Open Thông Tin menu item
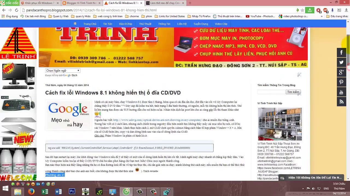The image size is (350, 196). 164,24
